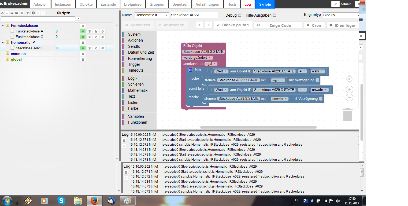The height and width of the screenshot is (206, 408).
Task: Pause the running script Steckdose A029
Action: (x=83, y=48)
